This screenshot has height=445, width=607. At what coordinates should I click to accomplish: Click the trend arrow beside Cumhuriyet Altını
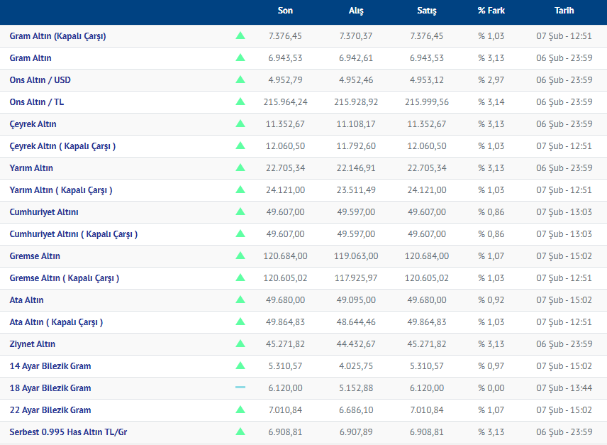pyautogui.click(x=240, y=211)
